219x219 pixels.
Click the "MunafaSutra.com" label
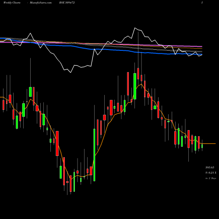click(x=41, y=3)
